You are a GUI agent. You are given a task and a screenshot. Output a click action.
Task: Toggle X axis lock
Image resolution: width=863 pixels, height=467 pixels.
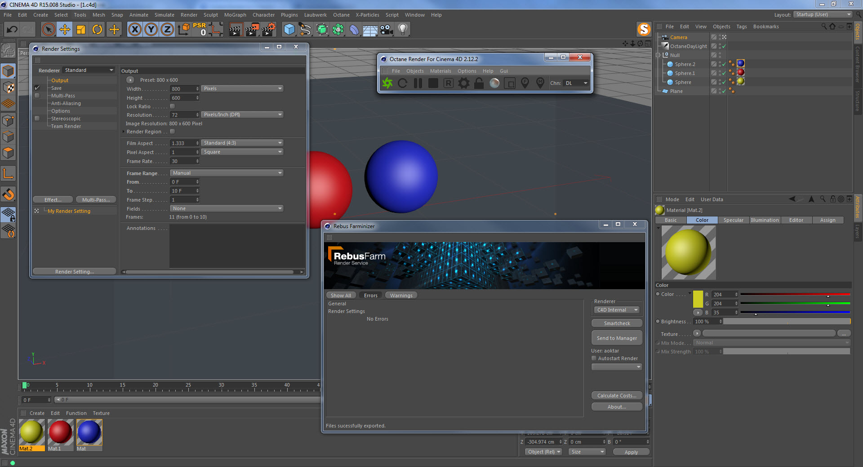(134, 30)
